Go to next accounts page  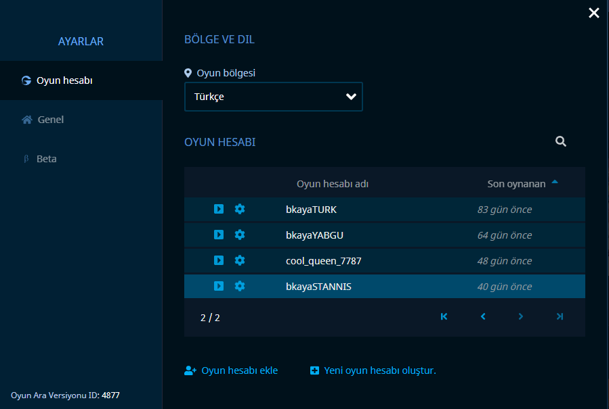[x=521, y=316]
